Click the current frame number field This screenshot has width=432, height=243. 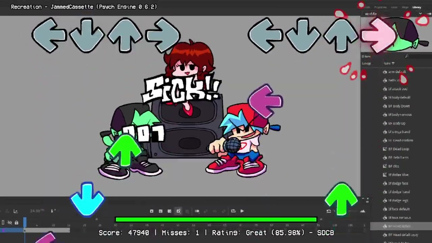point(53,211)
